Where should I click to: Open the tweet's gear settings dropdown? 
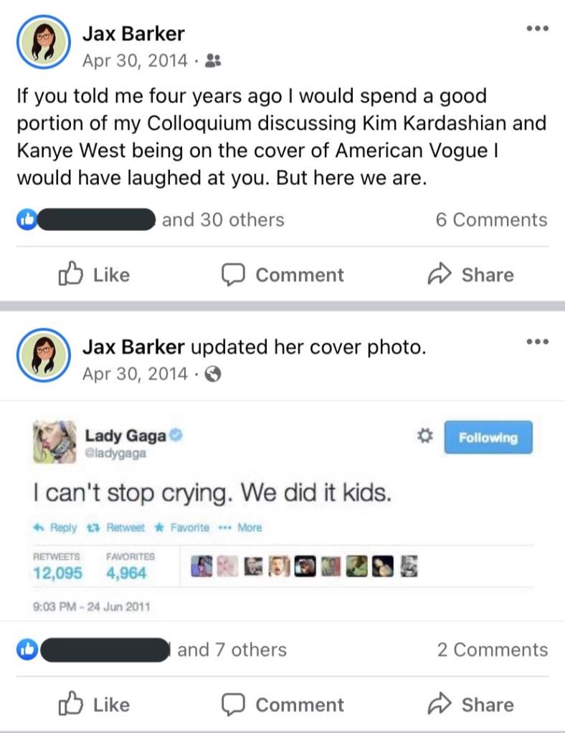424,436
